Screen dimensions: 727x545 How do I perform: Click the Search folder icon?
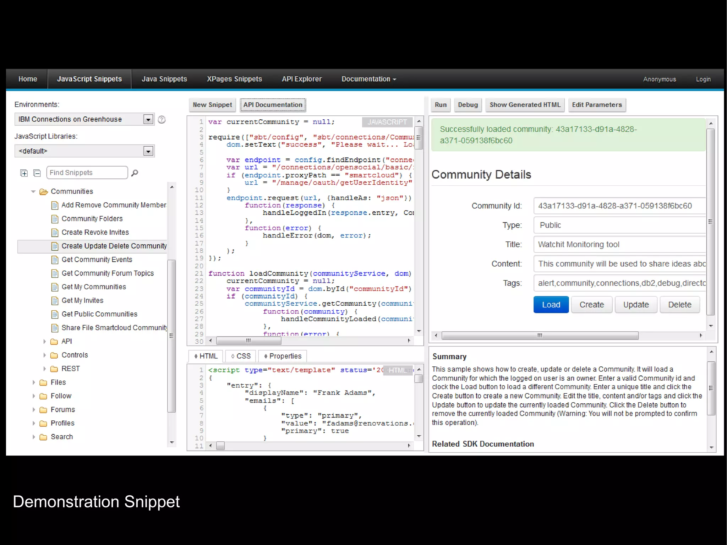[x=43, y=437]
